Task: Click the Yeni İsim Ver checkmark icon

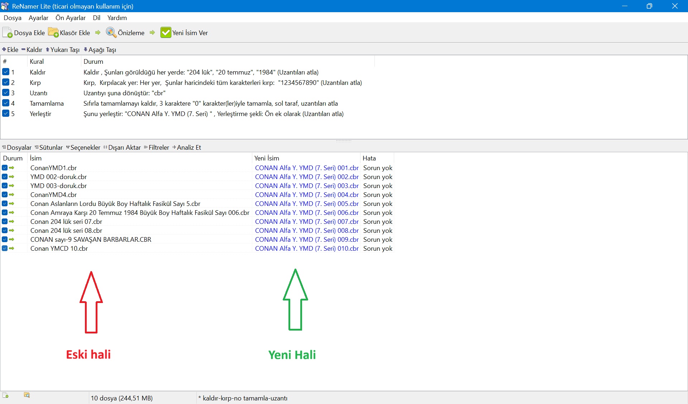Action: coord(166,33)
